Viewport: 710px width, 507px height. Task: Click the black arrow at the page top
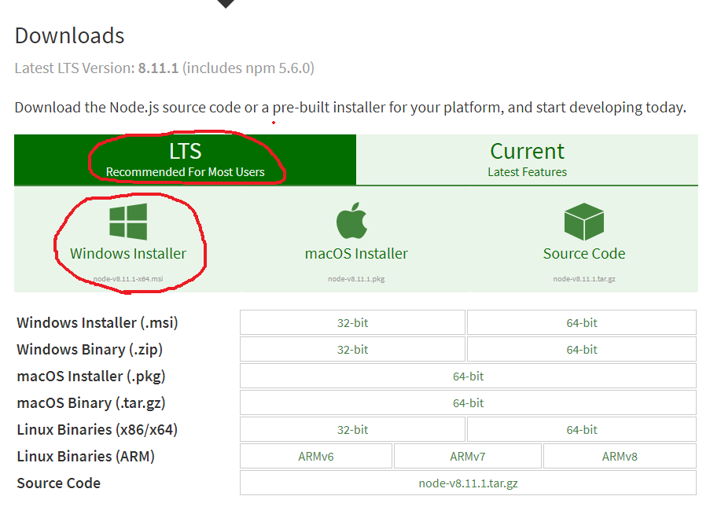click(x=224, y=4)
